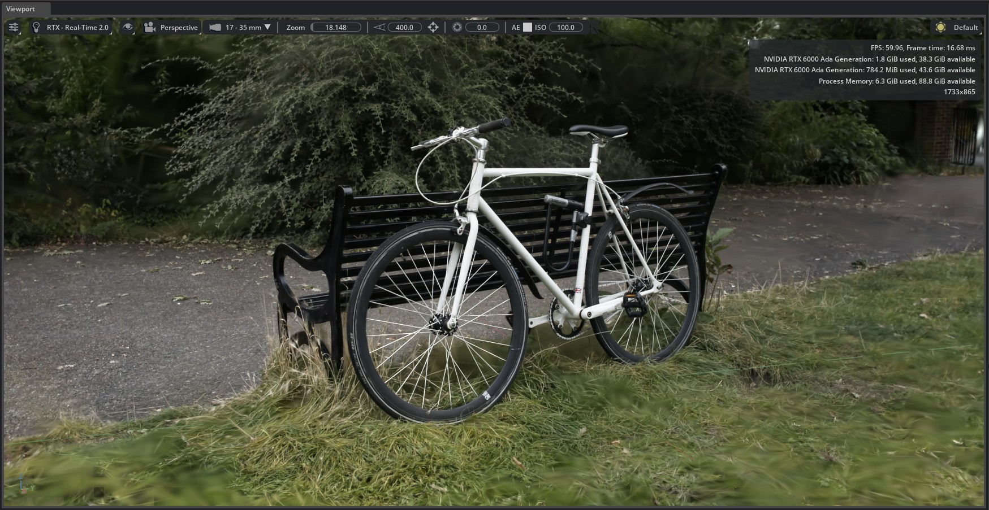Click the focus distance field showing 400.0
Screen dimensions: 989x510
click(x=404, y=27)
